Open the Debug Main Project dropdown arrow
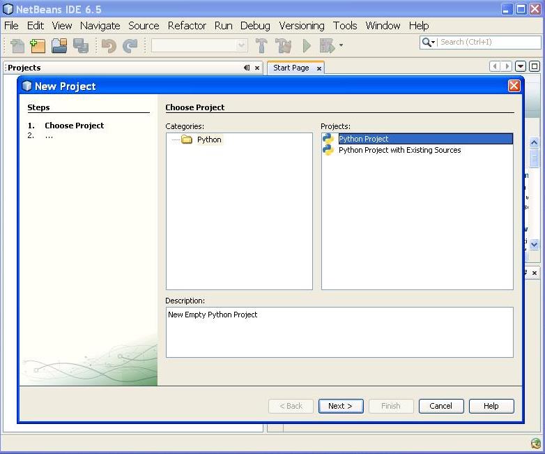Screen dimensions: 545x454 tap(341, 45)
